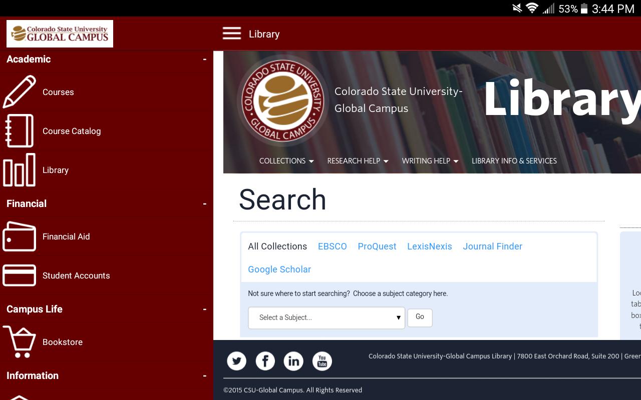Open Bookstore from the sidebar
Viewport: 641px width, 400px height.
click(x=63, y=342)
